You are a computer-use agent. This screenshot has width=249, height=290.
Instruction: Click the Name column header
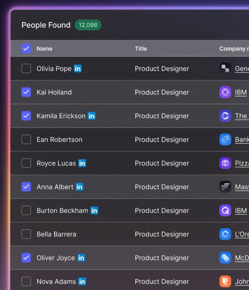coord(45,48)
